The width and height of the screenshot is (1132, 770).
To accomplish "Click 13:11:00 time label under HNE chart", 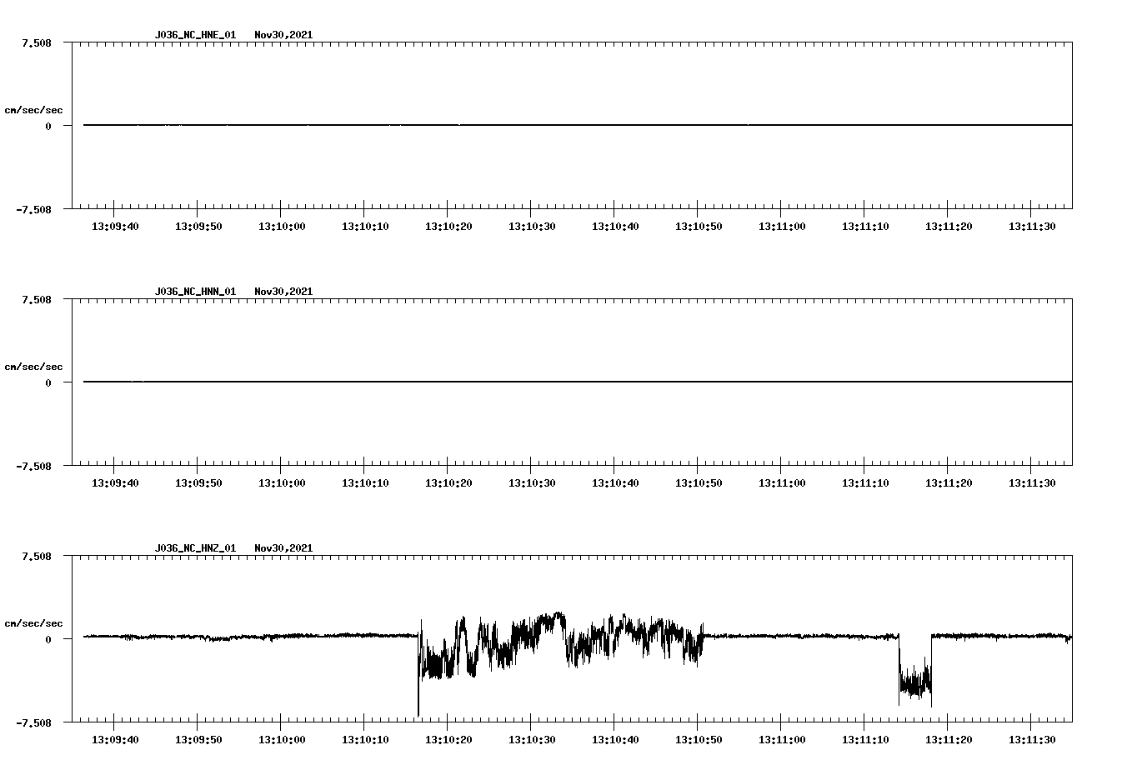I will 782,227.
